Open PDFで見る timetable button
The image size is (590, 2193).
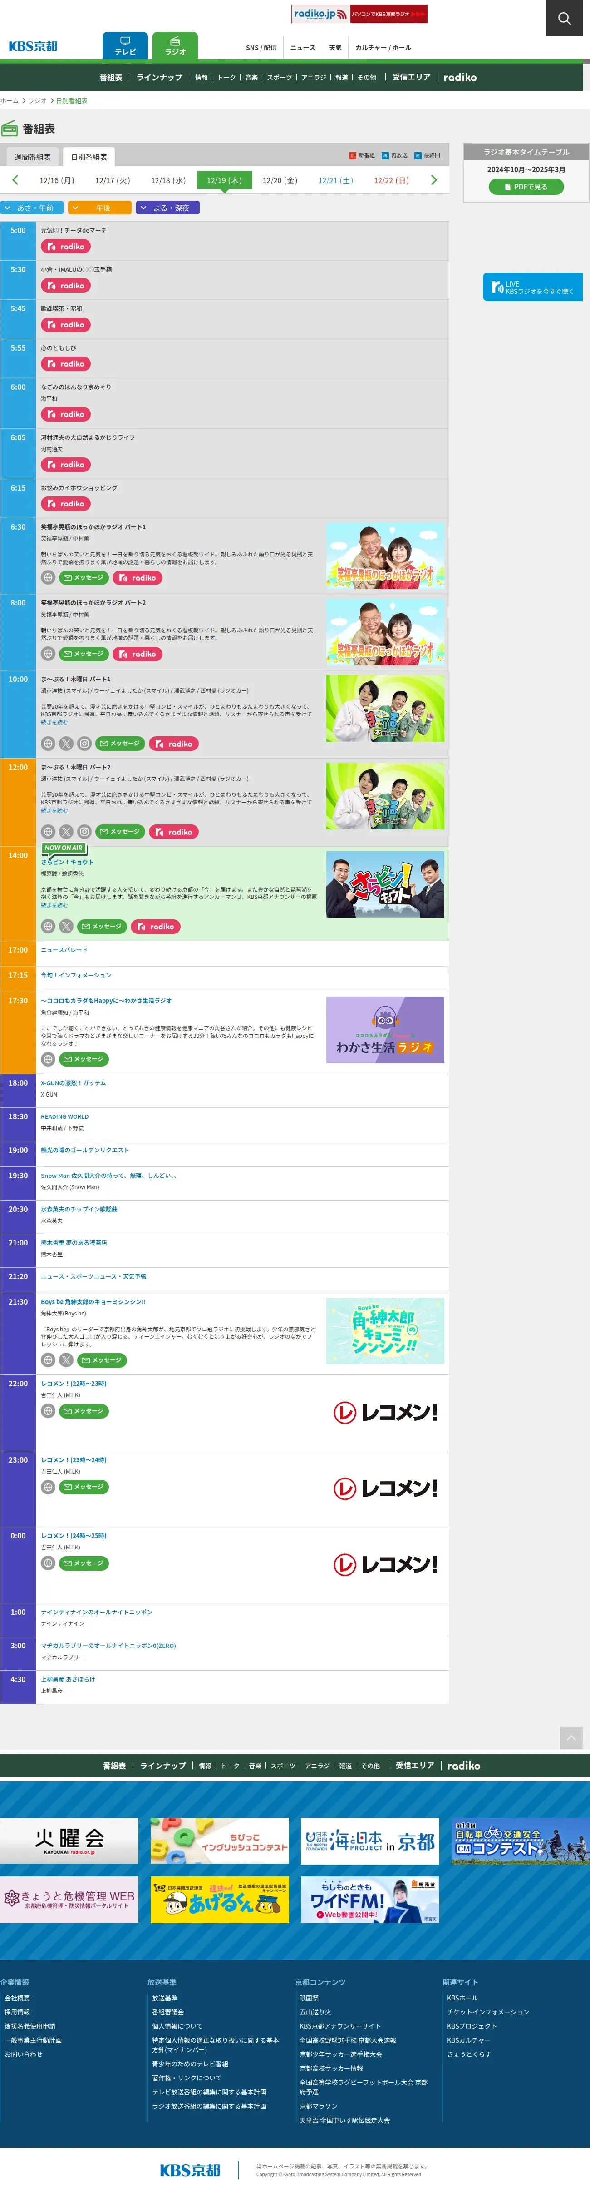point(526,186)
